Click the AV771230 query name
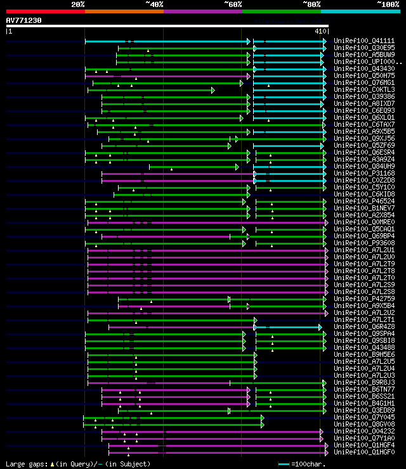The width and height of the screenshot is (406, 469). [23, 20]
